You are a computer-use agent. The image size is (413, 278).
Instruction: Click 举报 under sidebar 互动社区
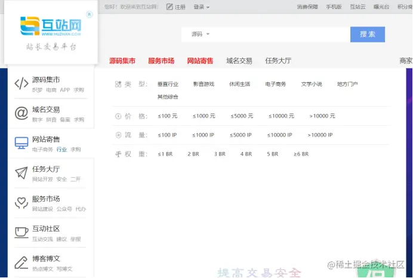76,239
